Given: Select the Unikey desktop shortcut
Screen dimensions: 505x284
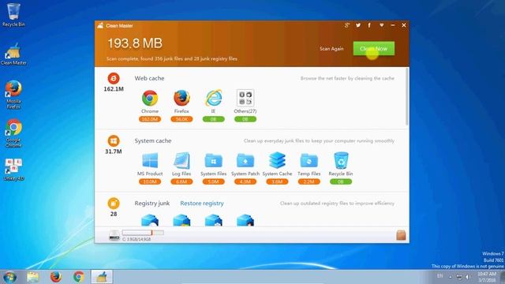Looking at the screenshot, I should pyautogui.click(x=13, y=170).
